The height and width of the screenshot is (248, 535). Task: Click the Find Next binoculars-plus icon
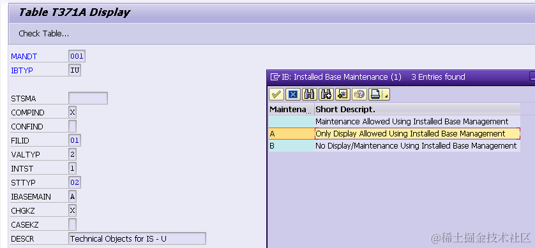tap(326, 94)
